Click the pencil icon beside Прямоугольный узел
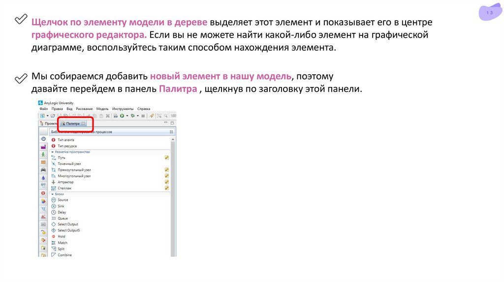The height and width of the screenshot is (282, 504). pyautogui.click(x=167, y=169)
